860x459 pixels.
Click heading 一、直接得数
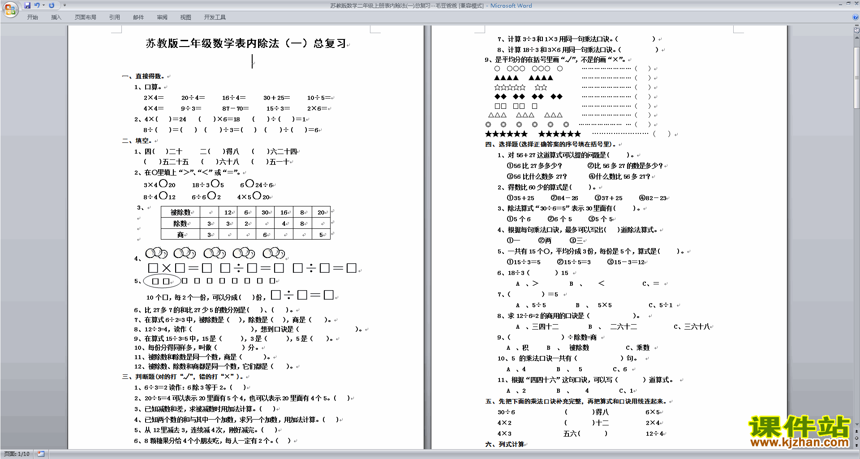pos(143,76)
